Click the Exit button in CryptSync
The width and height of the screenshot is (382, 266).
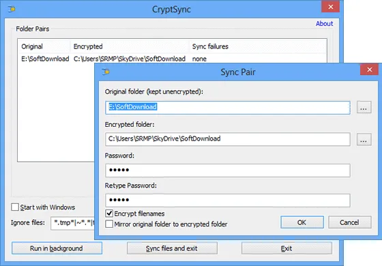pyautogui.click(x=286, y=248)
